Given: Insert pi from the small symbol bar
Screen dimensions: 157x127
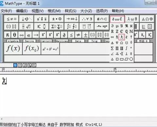Looking at the screenshot, I should coord(8,35).
